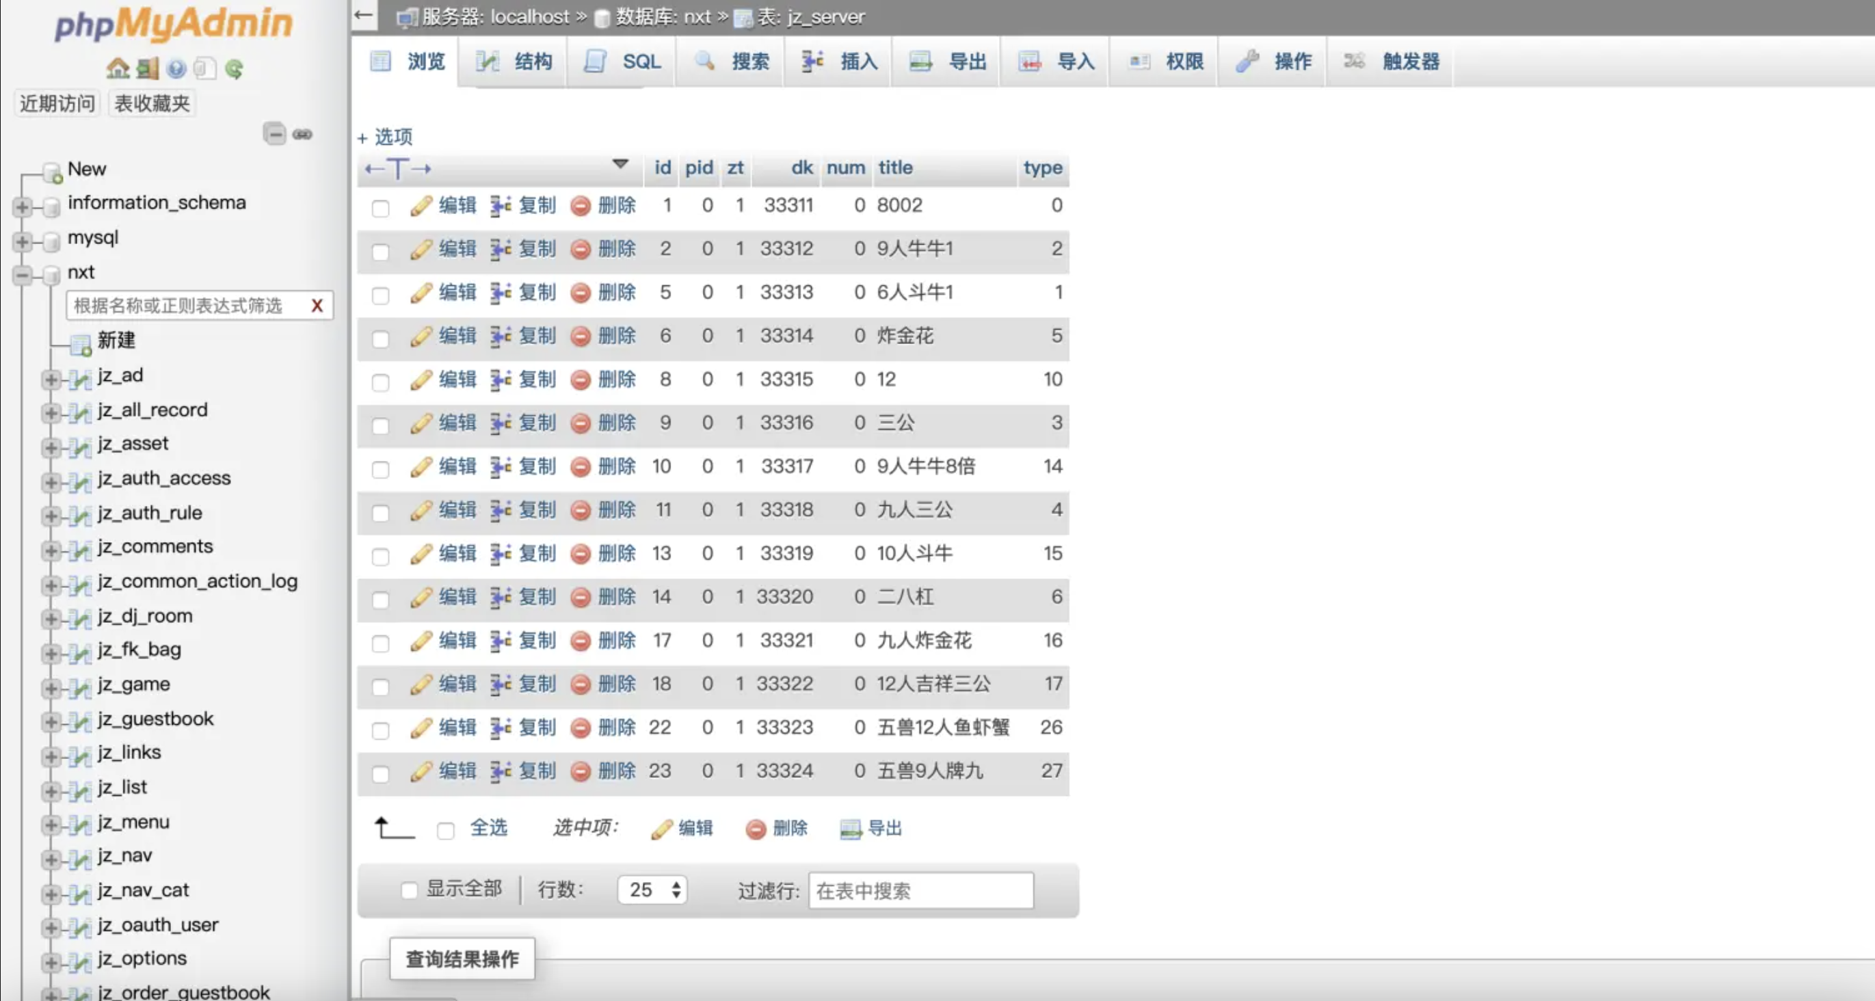1875x1001 pixels.
Task: Click the export icon for selected items
Action: (x=851, y=829)
